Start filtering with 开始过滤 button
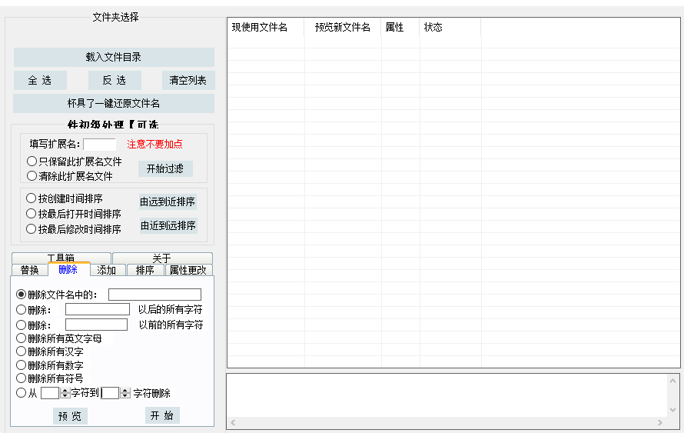 165,169
